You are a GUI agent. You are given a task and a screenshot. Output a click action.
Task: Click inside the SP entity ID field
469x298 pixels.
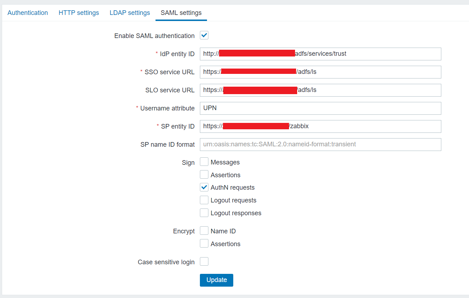point(320,126)
